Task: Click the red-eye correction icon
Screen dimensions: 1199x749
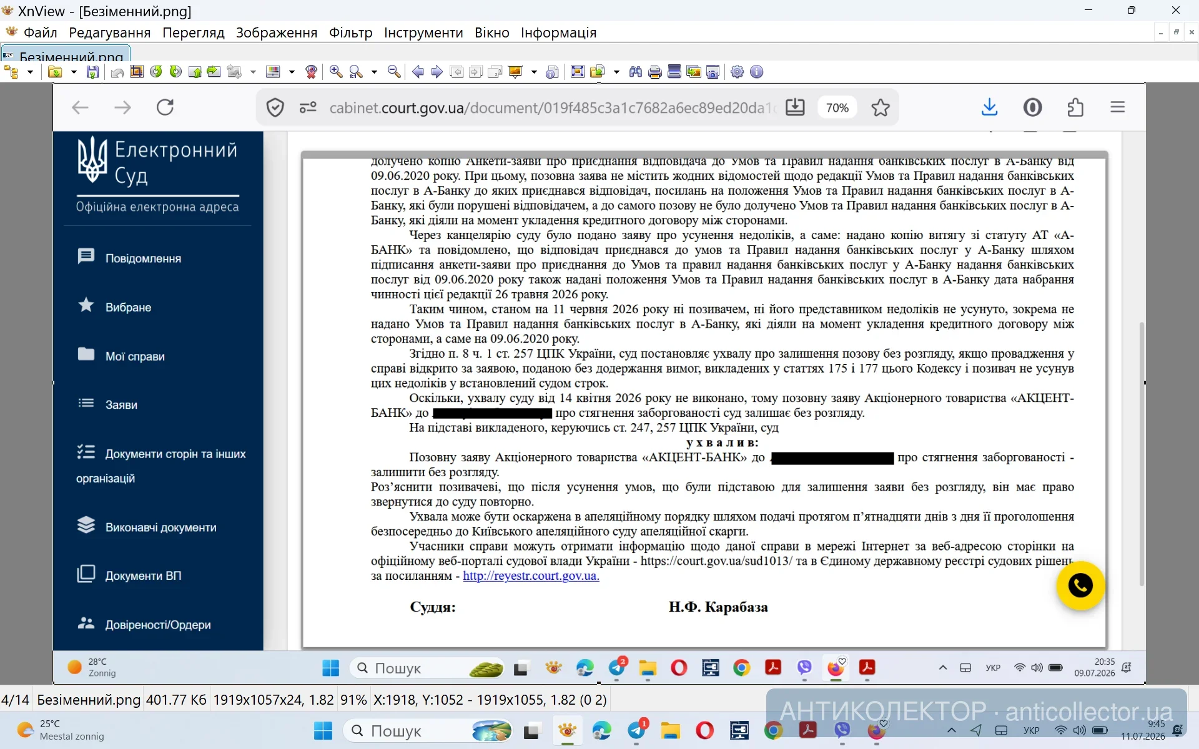Action: coord(311,72)
